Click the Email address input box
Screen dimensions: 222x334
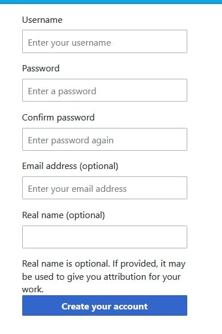tap(105, 188)
